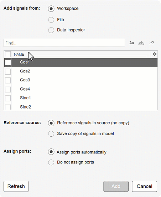Click the Add button

pos(116,186)
